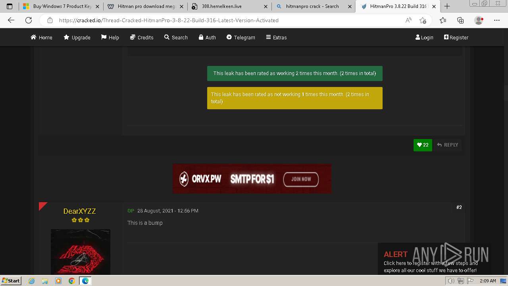Open the browser profile avatar

(479, 20)
